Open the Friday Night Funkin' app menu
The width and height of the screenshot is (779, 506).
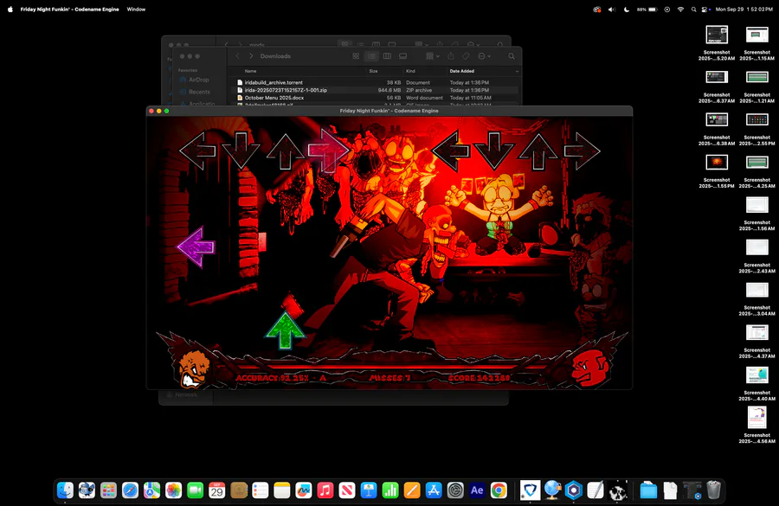point(69,9)
